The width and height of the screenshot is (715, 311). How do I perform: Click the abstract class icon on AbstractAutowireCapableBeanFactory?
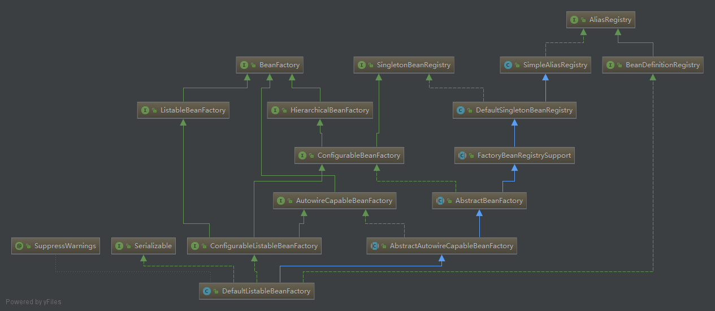(x=374, y=246)
